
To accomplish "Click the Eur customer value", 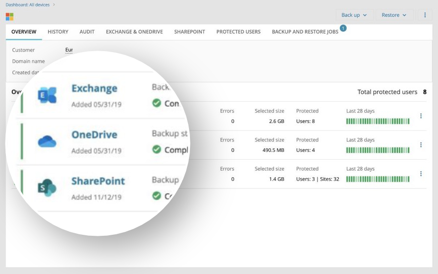I will [x=69, y=50].
